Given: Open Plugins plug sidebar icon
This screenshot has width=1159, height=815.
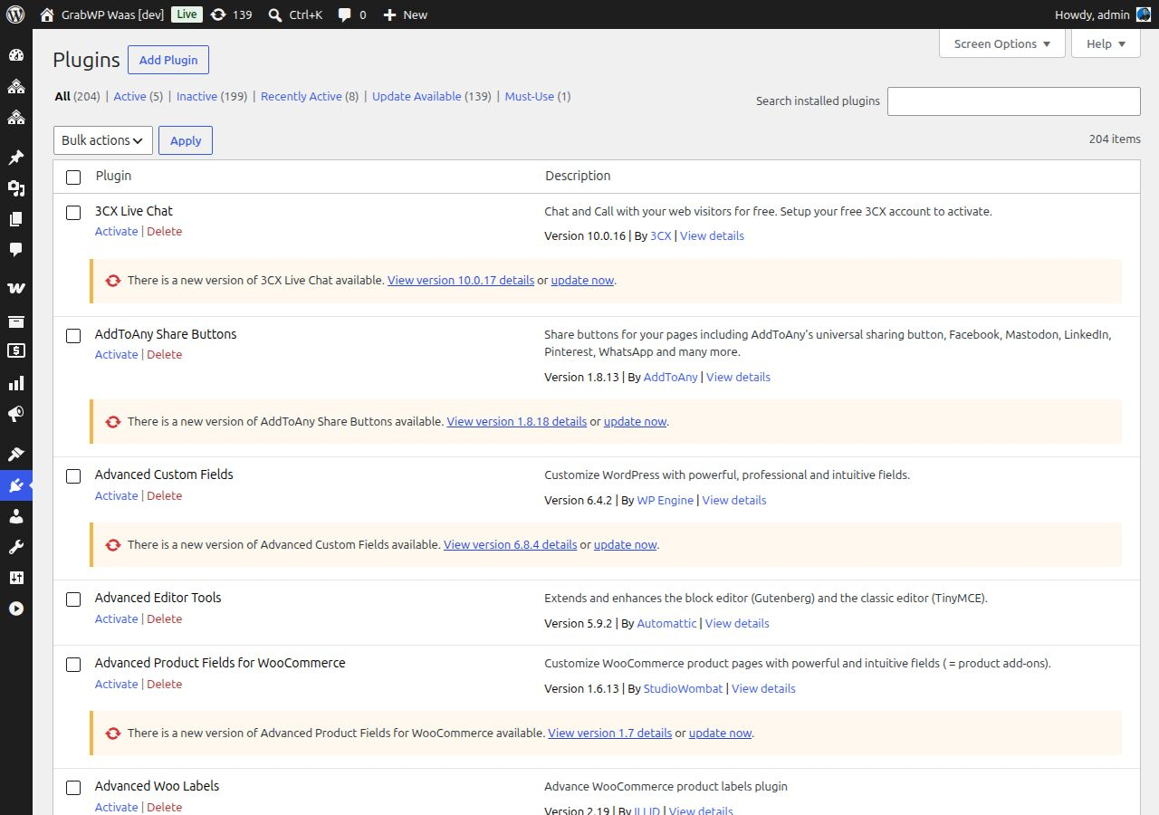Looking at the screenshot, I should pyautogui.click(x=16, y=485).
